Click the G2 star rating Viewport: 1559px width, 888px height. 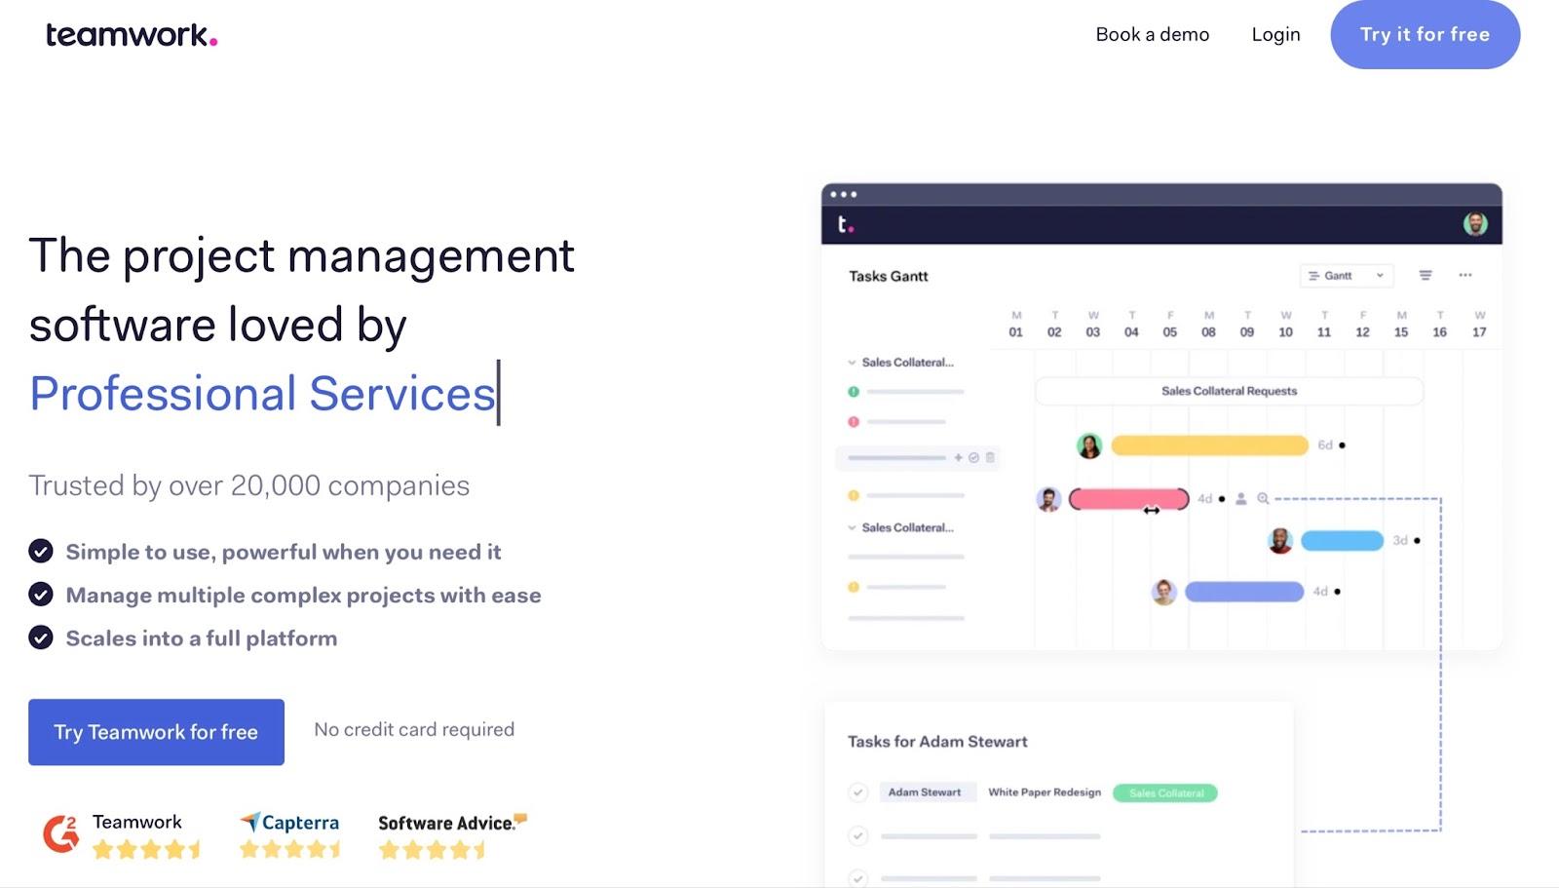coord(147,850)
